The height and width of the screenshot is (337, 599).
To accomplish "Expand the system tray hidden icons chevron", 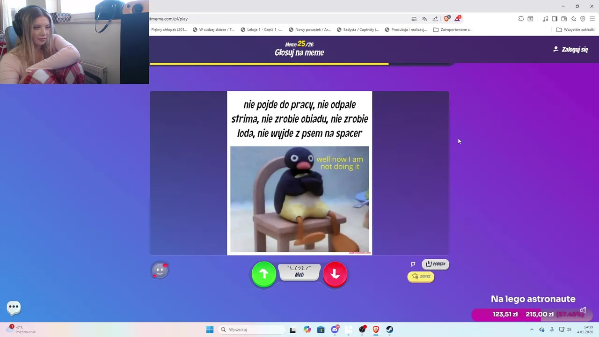I will pos(532,330).
